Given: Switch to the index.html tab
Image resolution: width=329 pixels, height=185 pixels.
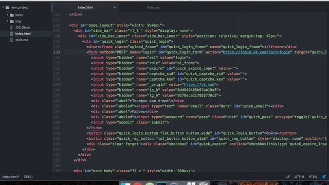Looking at the screenshot, I should [x=85, y=7].
